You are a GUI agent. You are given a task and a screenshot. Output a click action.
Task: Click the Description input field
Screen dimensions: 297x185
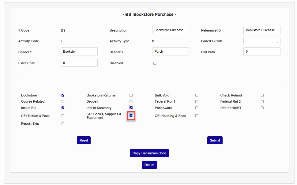pos(170,30)
